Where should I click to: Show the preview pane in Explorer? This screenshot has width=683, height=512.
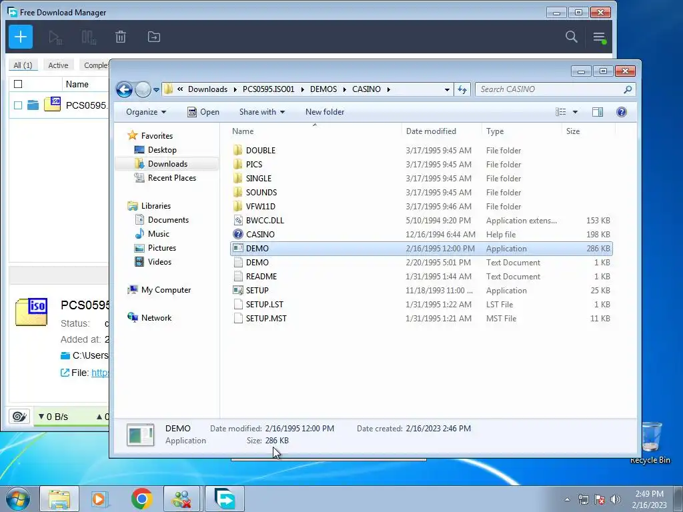coord(597,112)
